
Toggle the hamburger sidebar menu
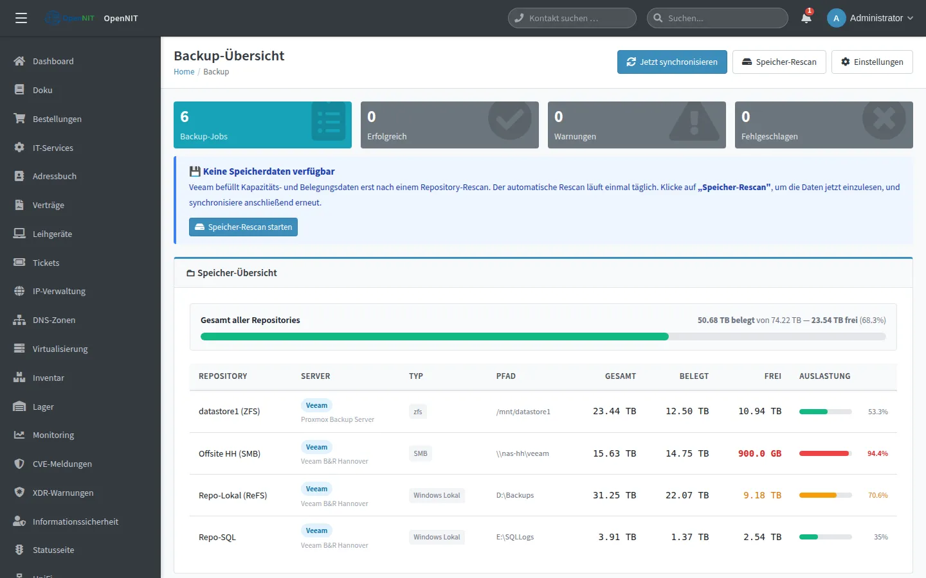[x=21, y=18]
